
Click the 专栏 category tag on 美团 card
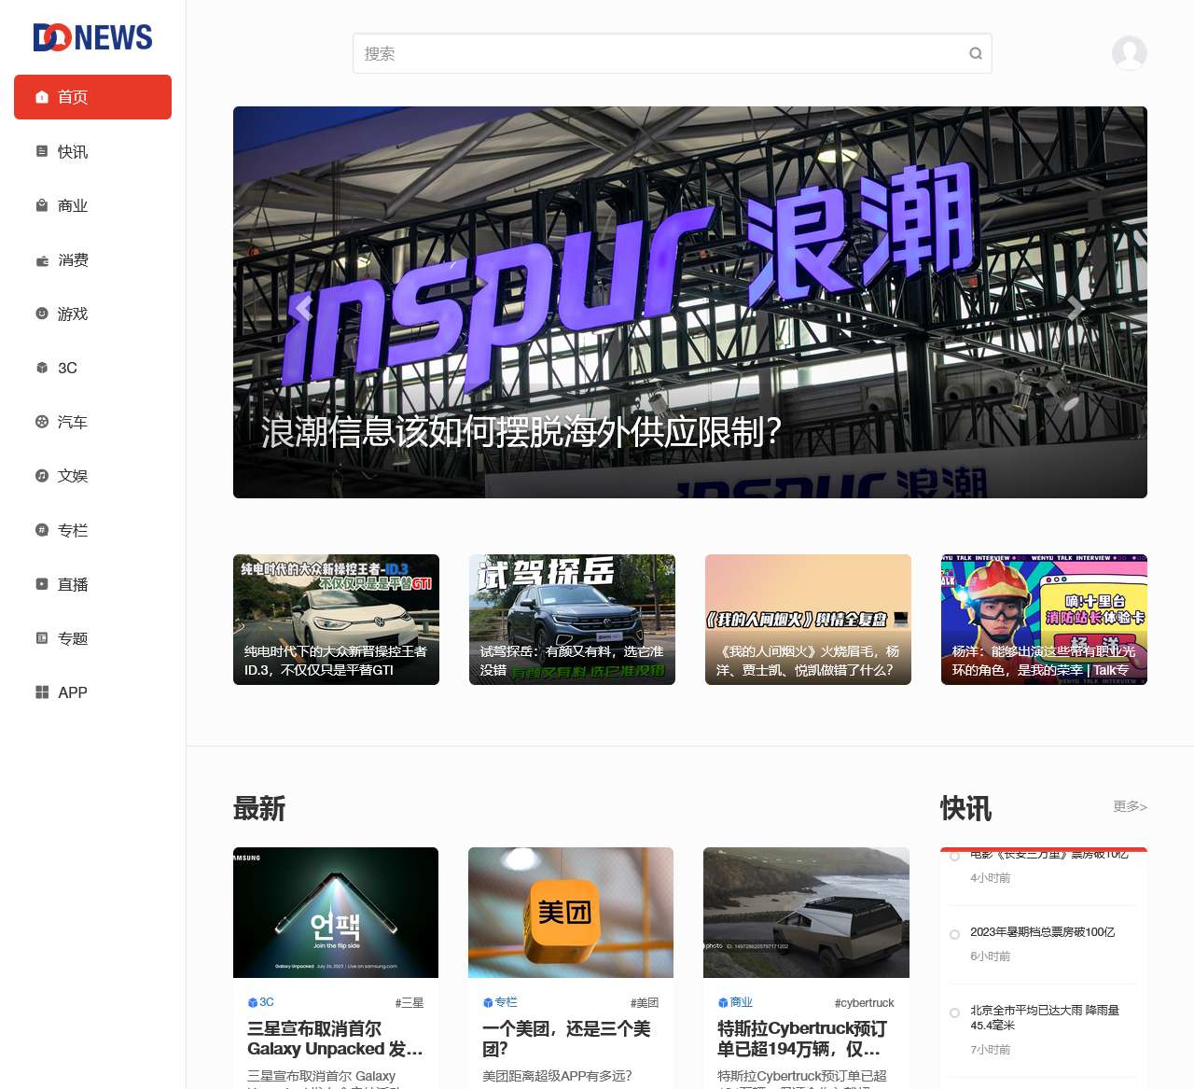tap(500, 1002)
